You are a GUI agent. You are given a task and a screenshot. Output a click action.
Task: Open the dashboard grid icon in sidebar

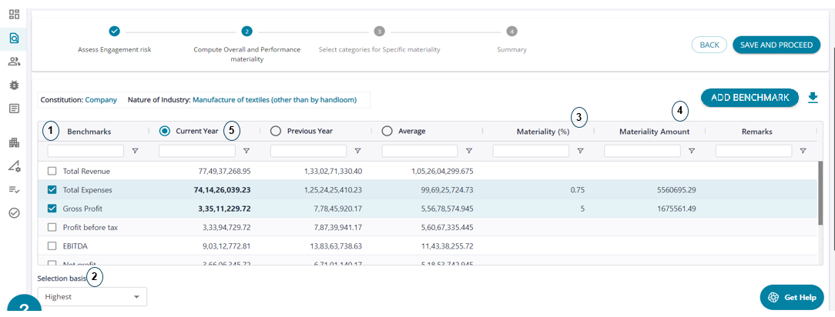coord(14,14)
